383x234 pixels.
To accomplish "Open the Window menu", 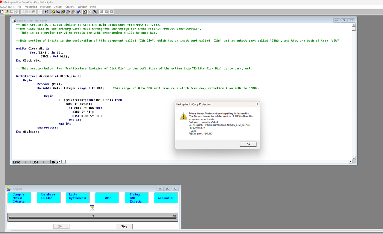I will click(82, 7).
